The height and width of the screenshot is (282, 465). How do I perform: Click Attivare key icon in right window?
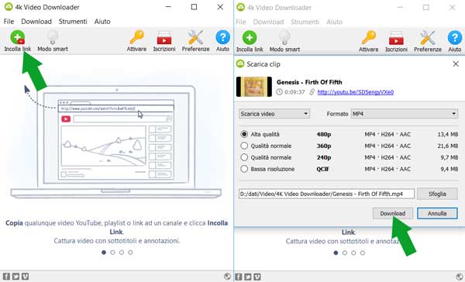click(369, 38)
